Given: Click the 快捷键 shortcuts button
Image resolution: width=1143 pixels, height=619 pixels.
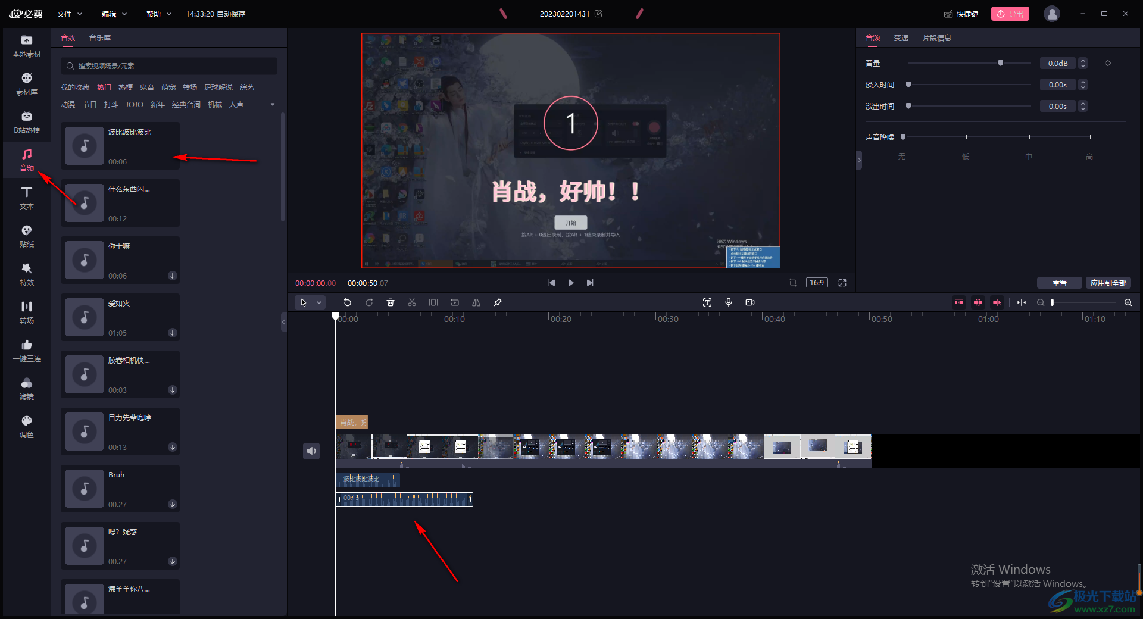Looking at the screenshot, I should tap(961, 14).
